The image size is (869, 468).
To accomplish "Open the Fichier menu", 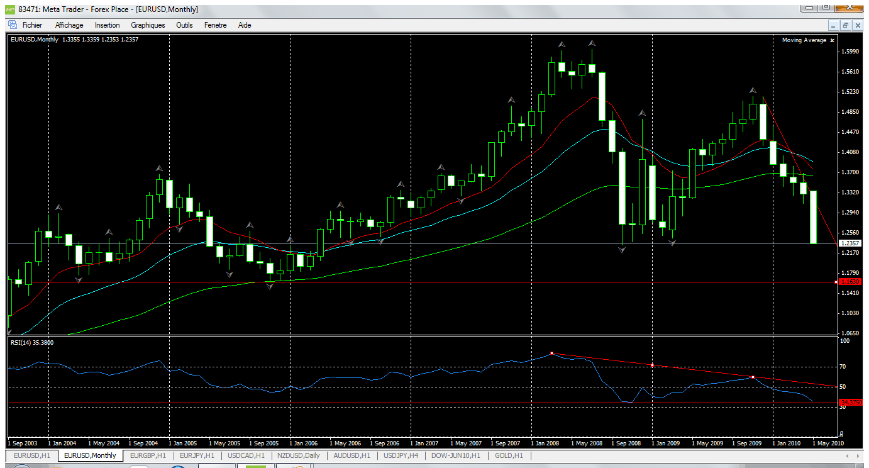I will [x=32, y=25].
